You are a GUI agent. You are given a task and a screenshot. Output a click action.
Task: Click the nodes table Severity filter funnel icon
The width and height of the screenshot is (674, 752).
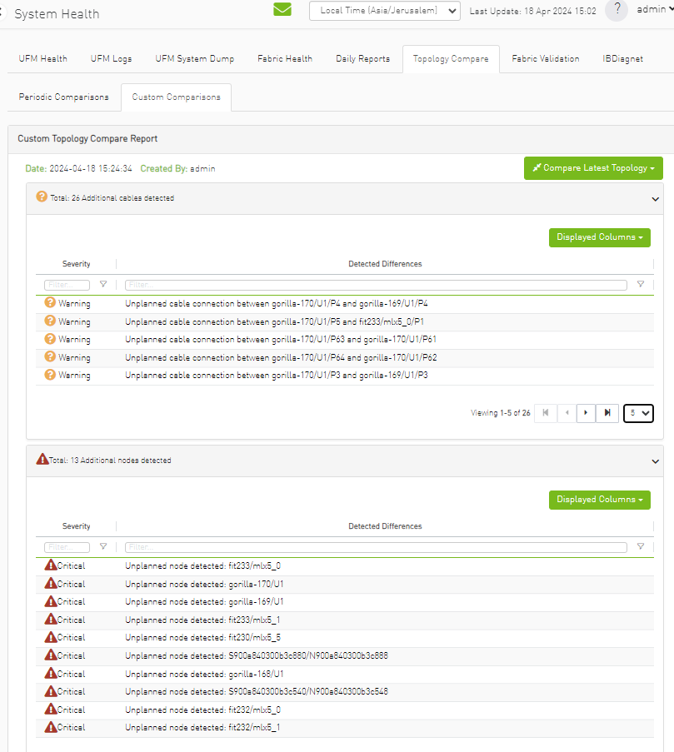[x=103, y=547]
